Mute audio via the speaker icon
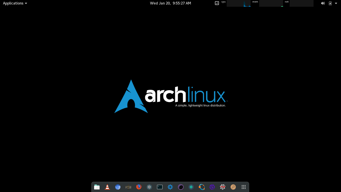The image size is (341, 192). [323, 3]
